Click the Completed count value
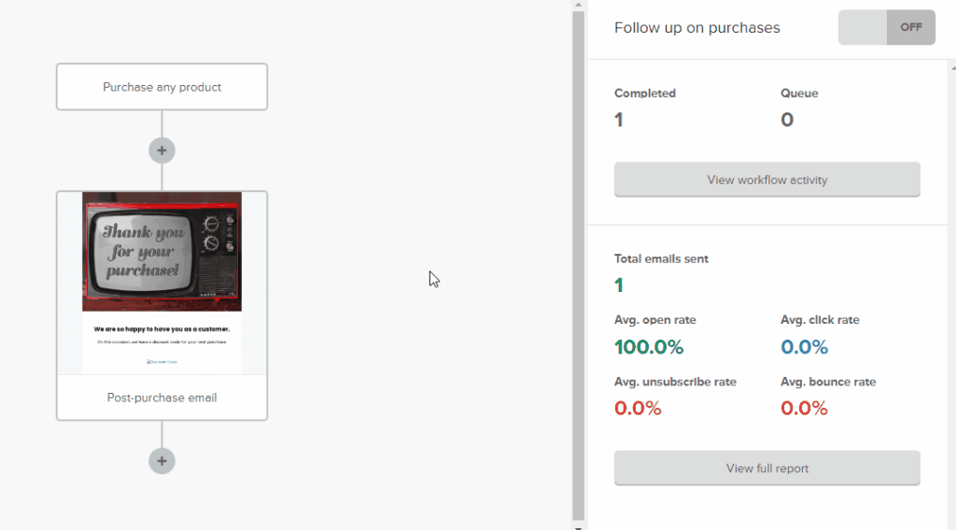The width and height of the screenshot is (956, 530). point(619,119)
